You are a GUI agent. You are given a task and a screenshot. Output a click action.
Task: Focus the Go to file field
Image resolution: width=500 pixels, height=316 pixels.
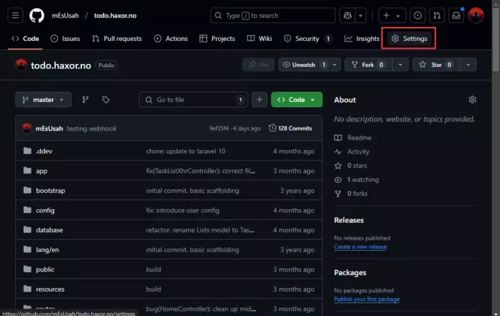tap(193, 100)
